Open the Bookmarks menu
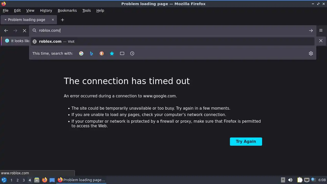This screenshot has height=184, width=327. [67, 10]
